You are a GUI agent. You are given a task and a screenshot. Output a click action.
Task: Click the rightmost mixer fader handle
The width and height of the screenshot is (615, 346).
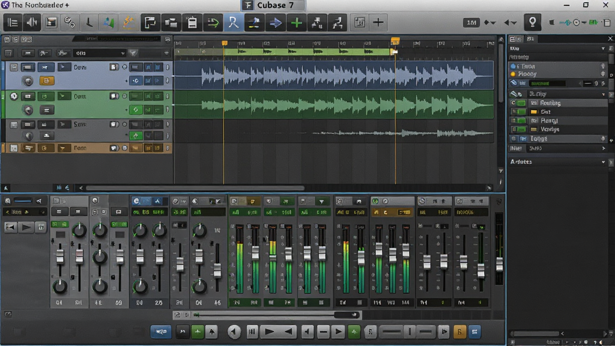coord(499,264)
